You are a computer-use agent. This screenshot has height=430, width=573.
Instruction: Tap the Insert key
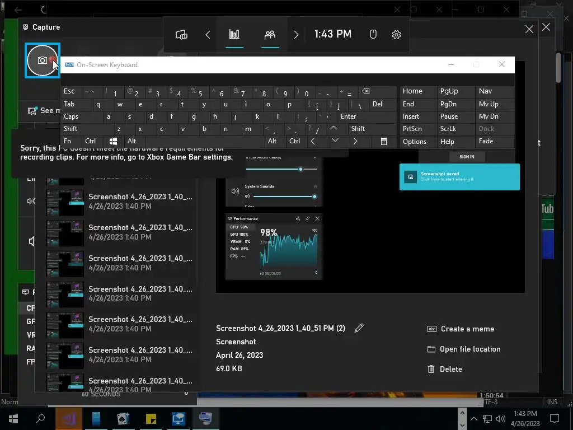point(418,116)
